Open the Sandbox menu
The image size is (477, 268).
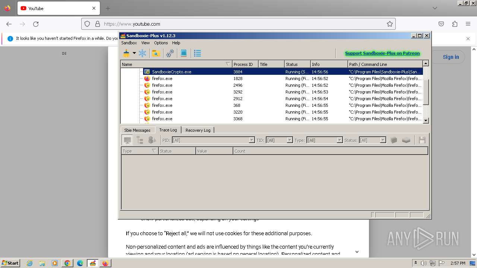click(x=129, y=43)
